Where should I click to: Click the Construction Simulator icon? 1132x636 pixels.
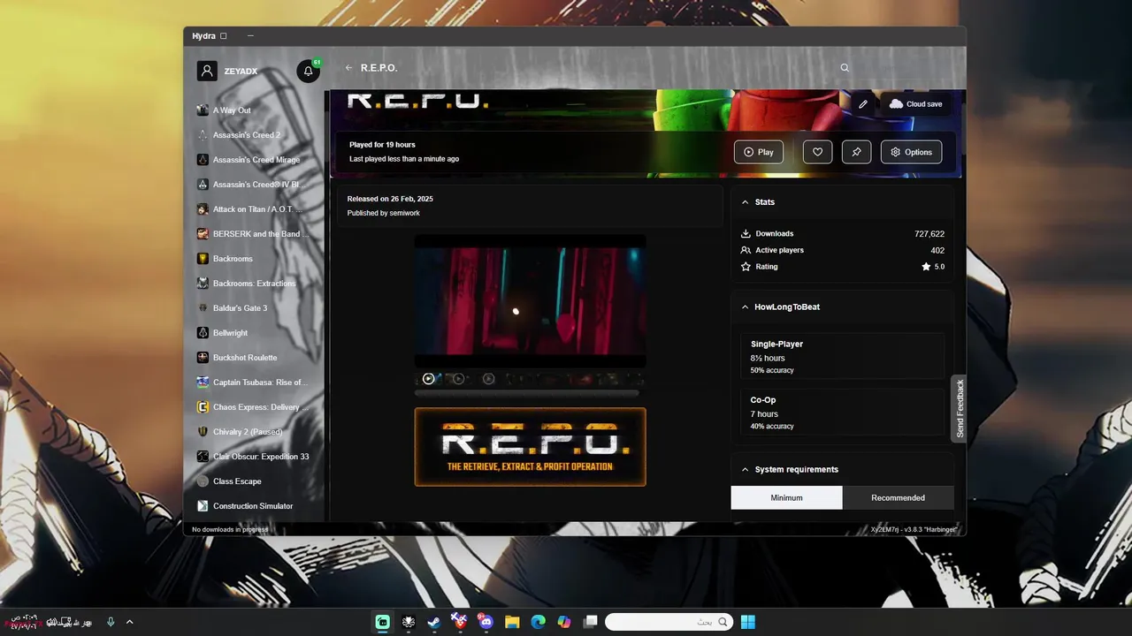203,506
